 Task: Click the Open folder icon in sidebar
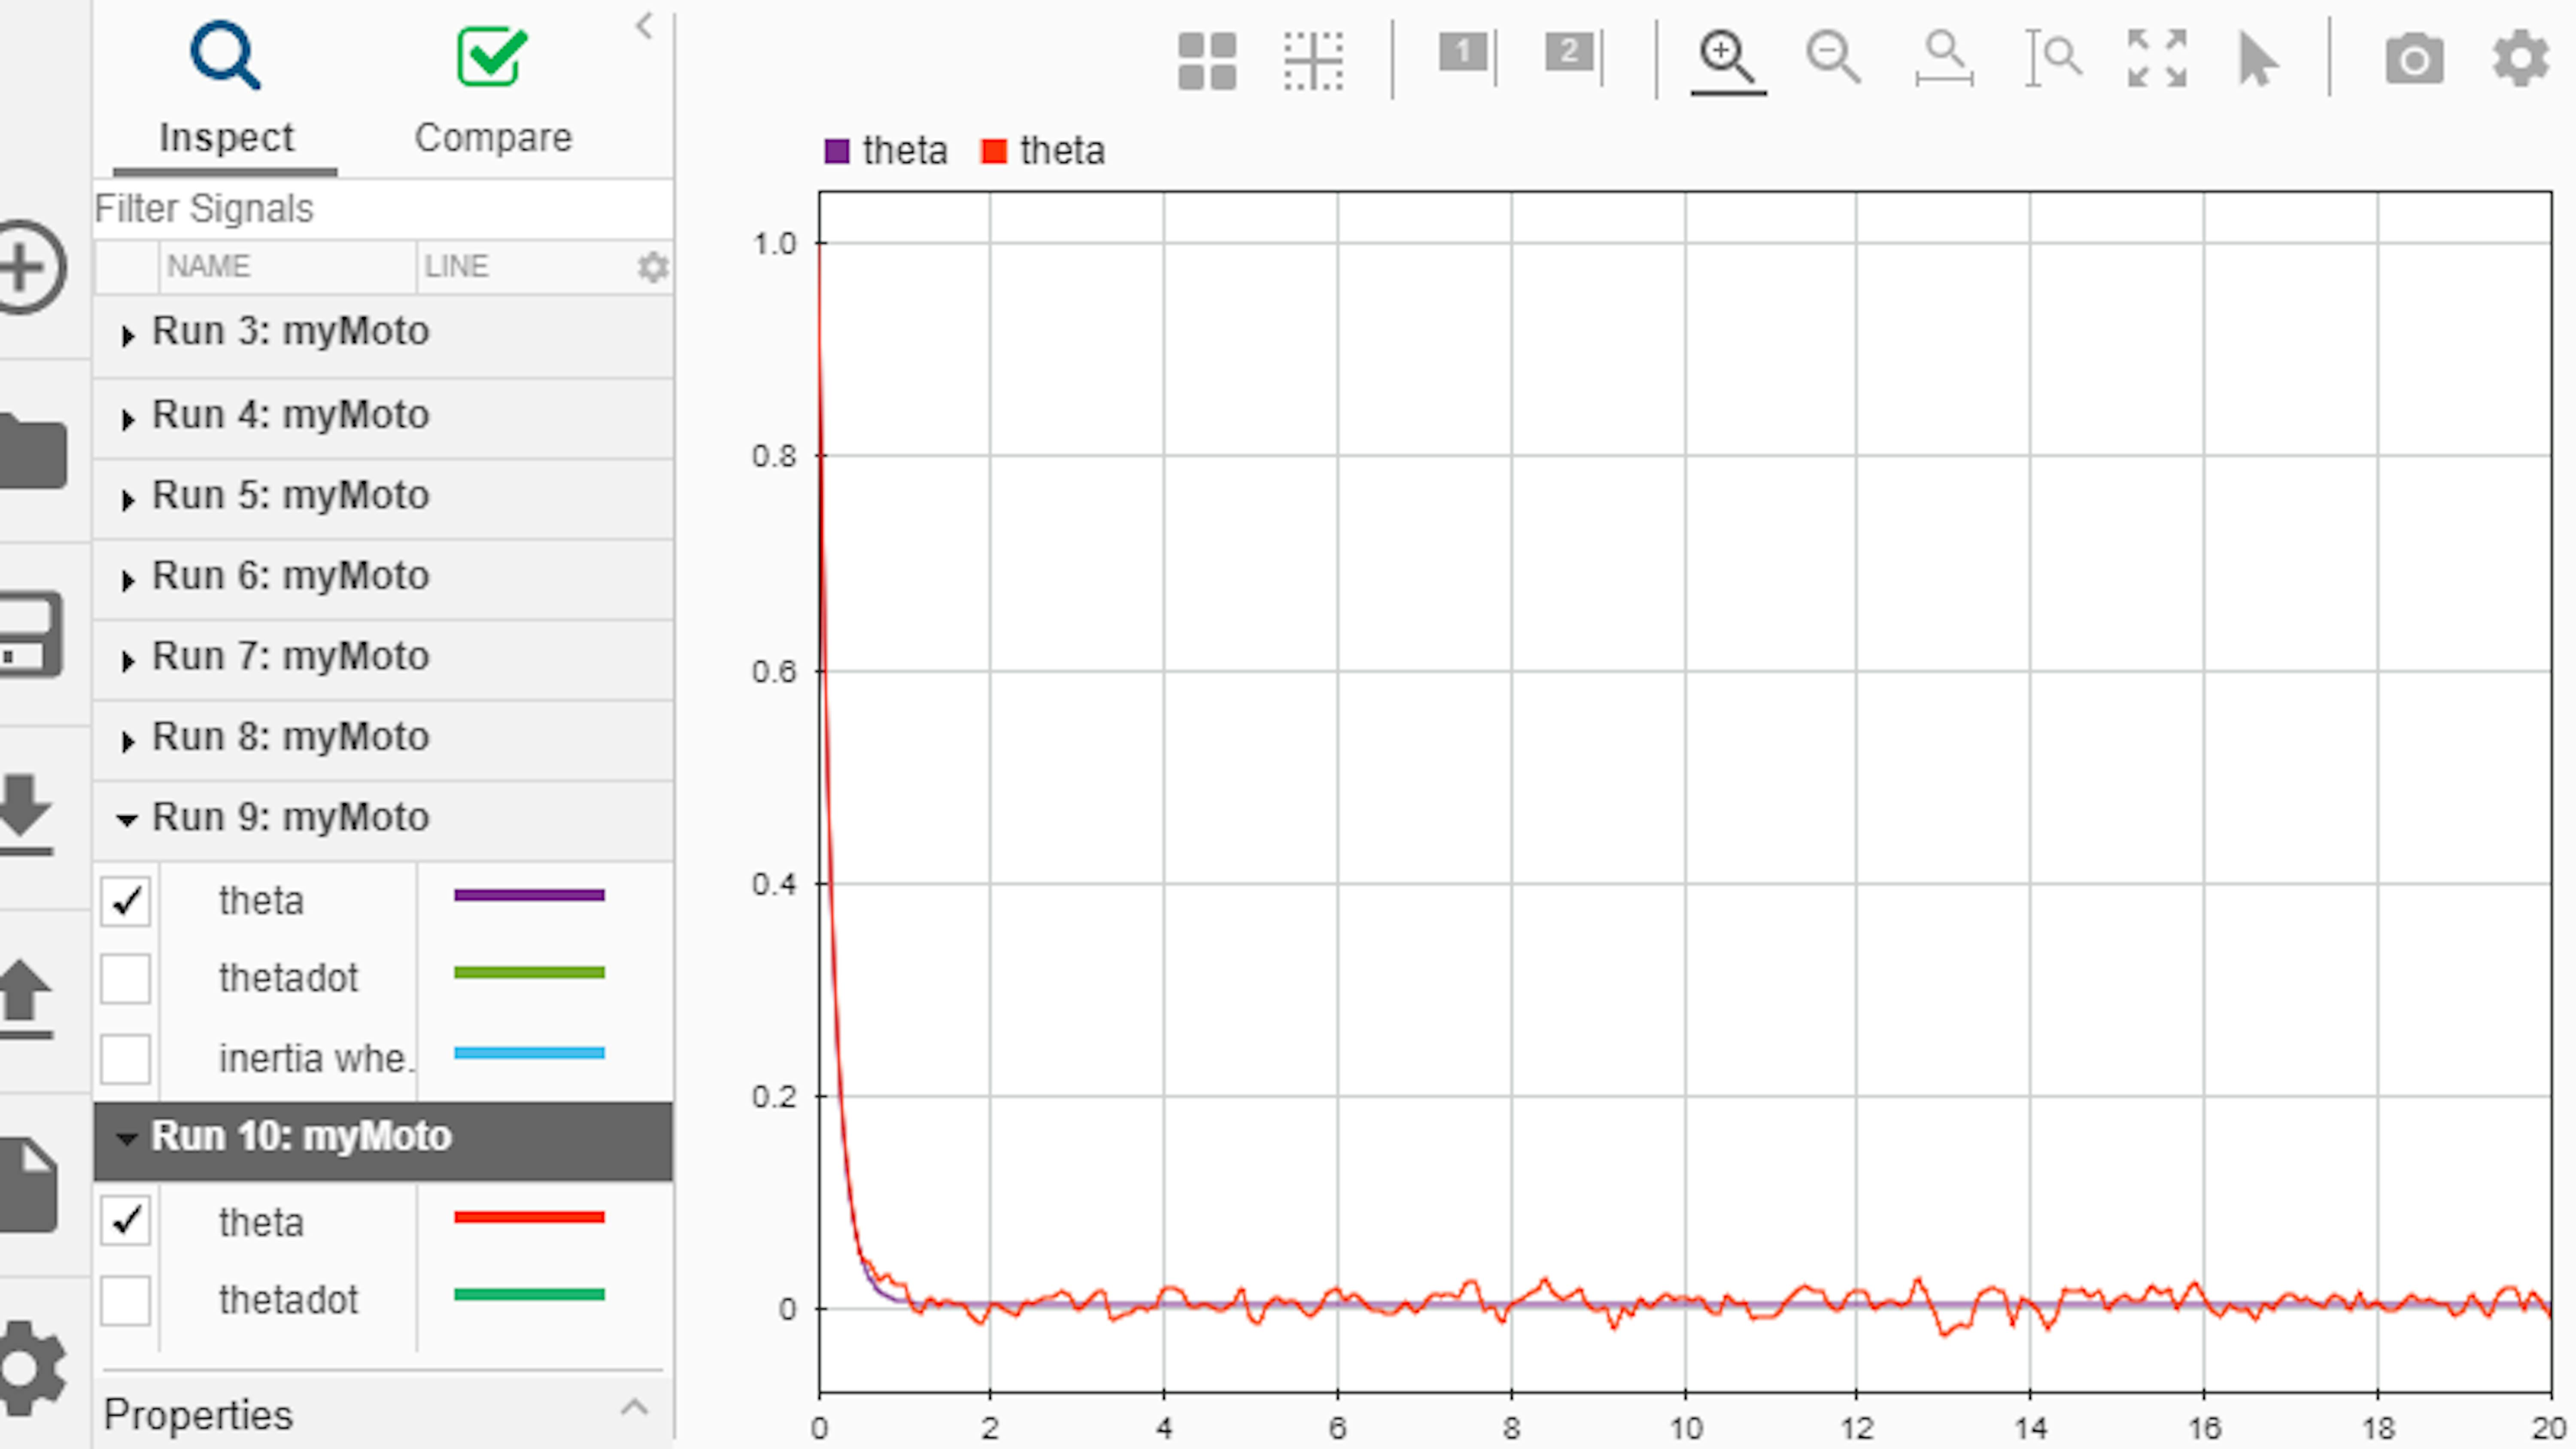32,451
